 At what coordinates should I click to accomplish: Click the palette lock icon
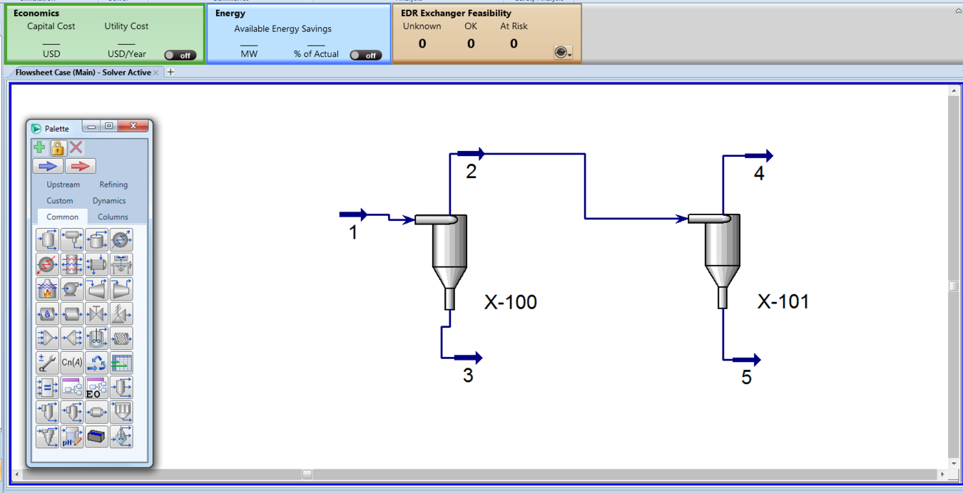coord(58,147)
